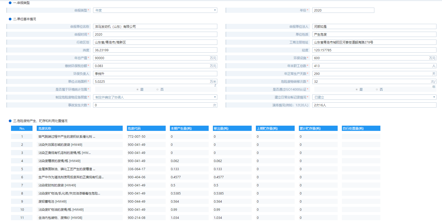The height and width of the screenshot is (222, 442).
Task: Click the 申报单位名称 input field
Action: 155,26
